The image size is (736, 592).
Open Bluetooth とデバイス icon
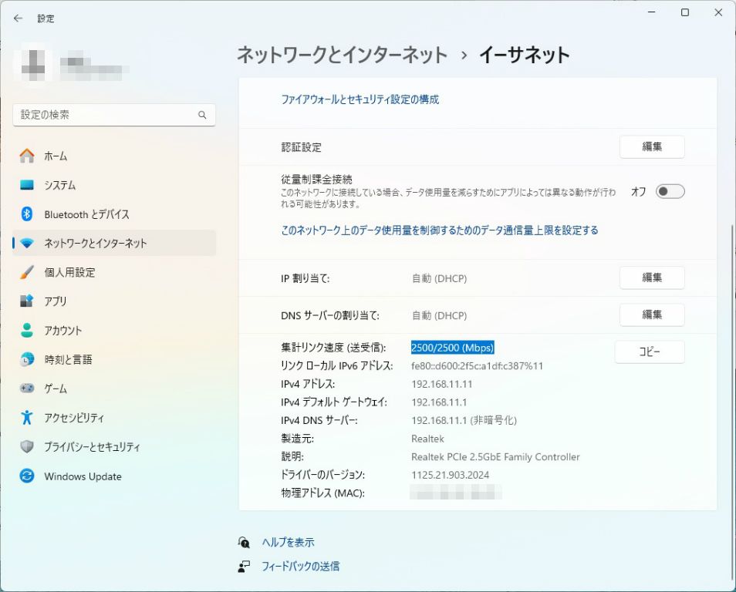coord(27,214)
